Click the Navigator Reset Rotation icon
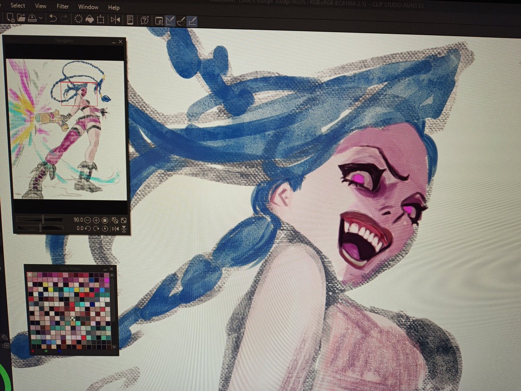Viewport: 521px width, 391px height. pyautogui.click(x=105, y=229)
